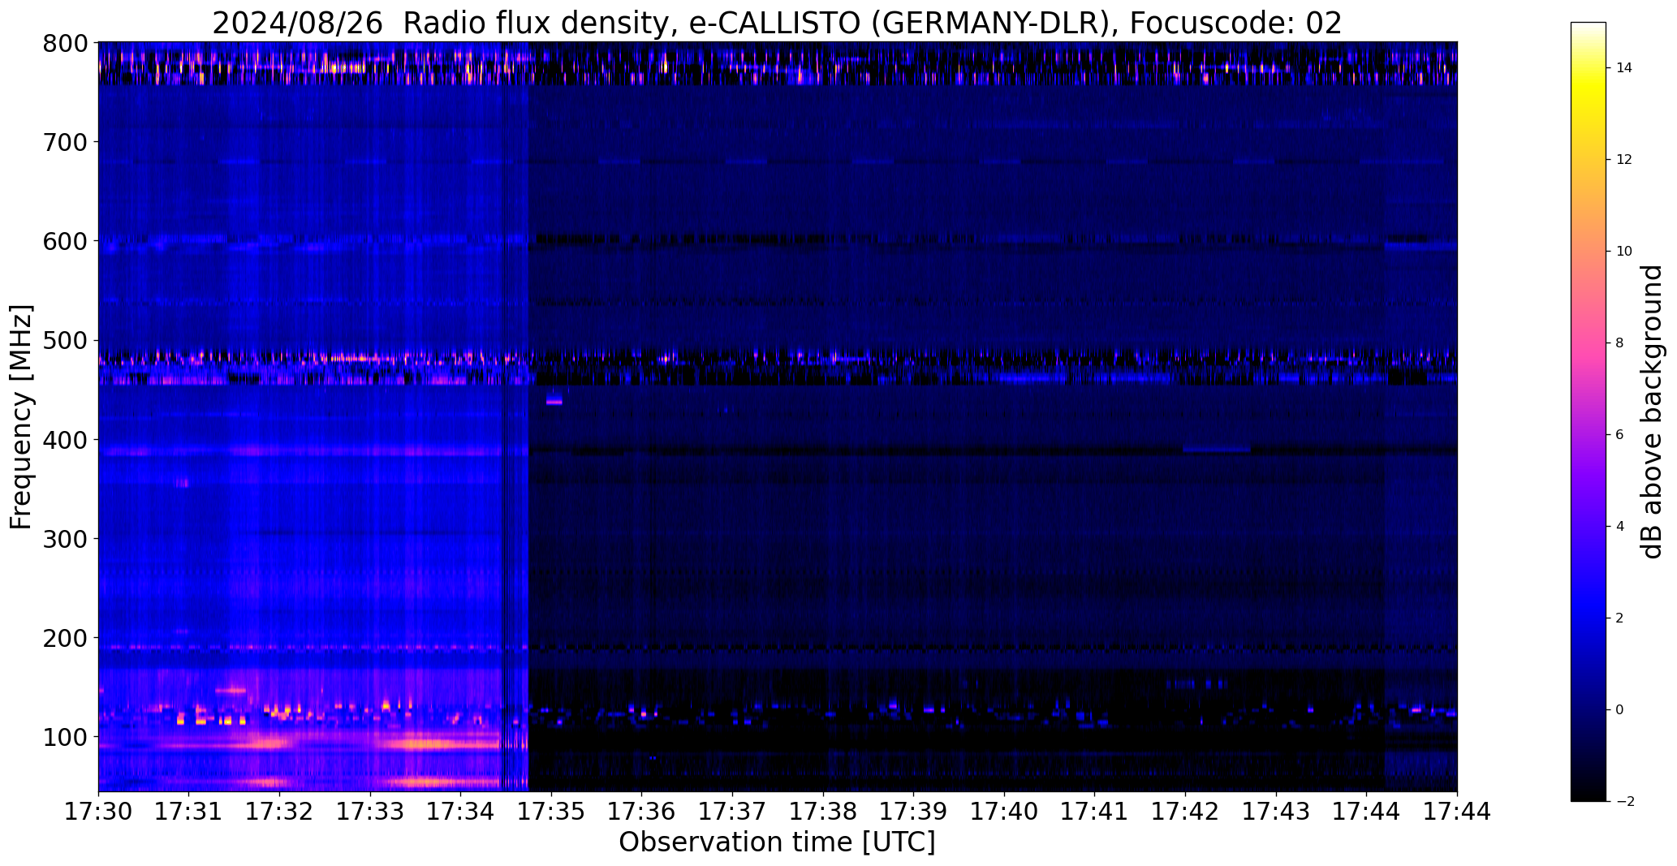
Task: Click the colorbar tick label 10
Action: [1624, 252]
